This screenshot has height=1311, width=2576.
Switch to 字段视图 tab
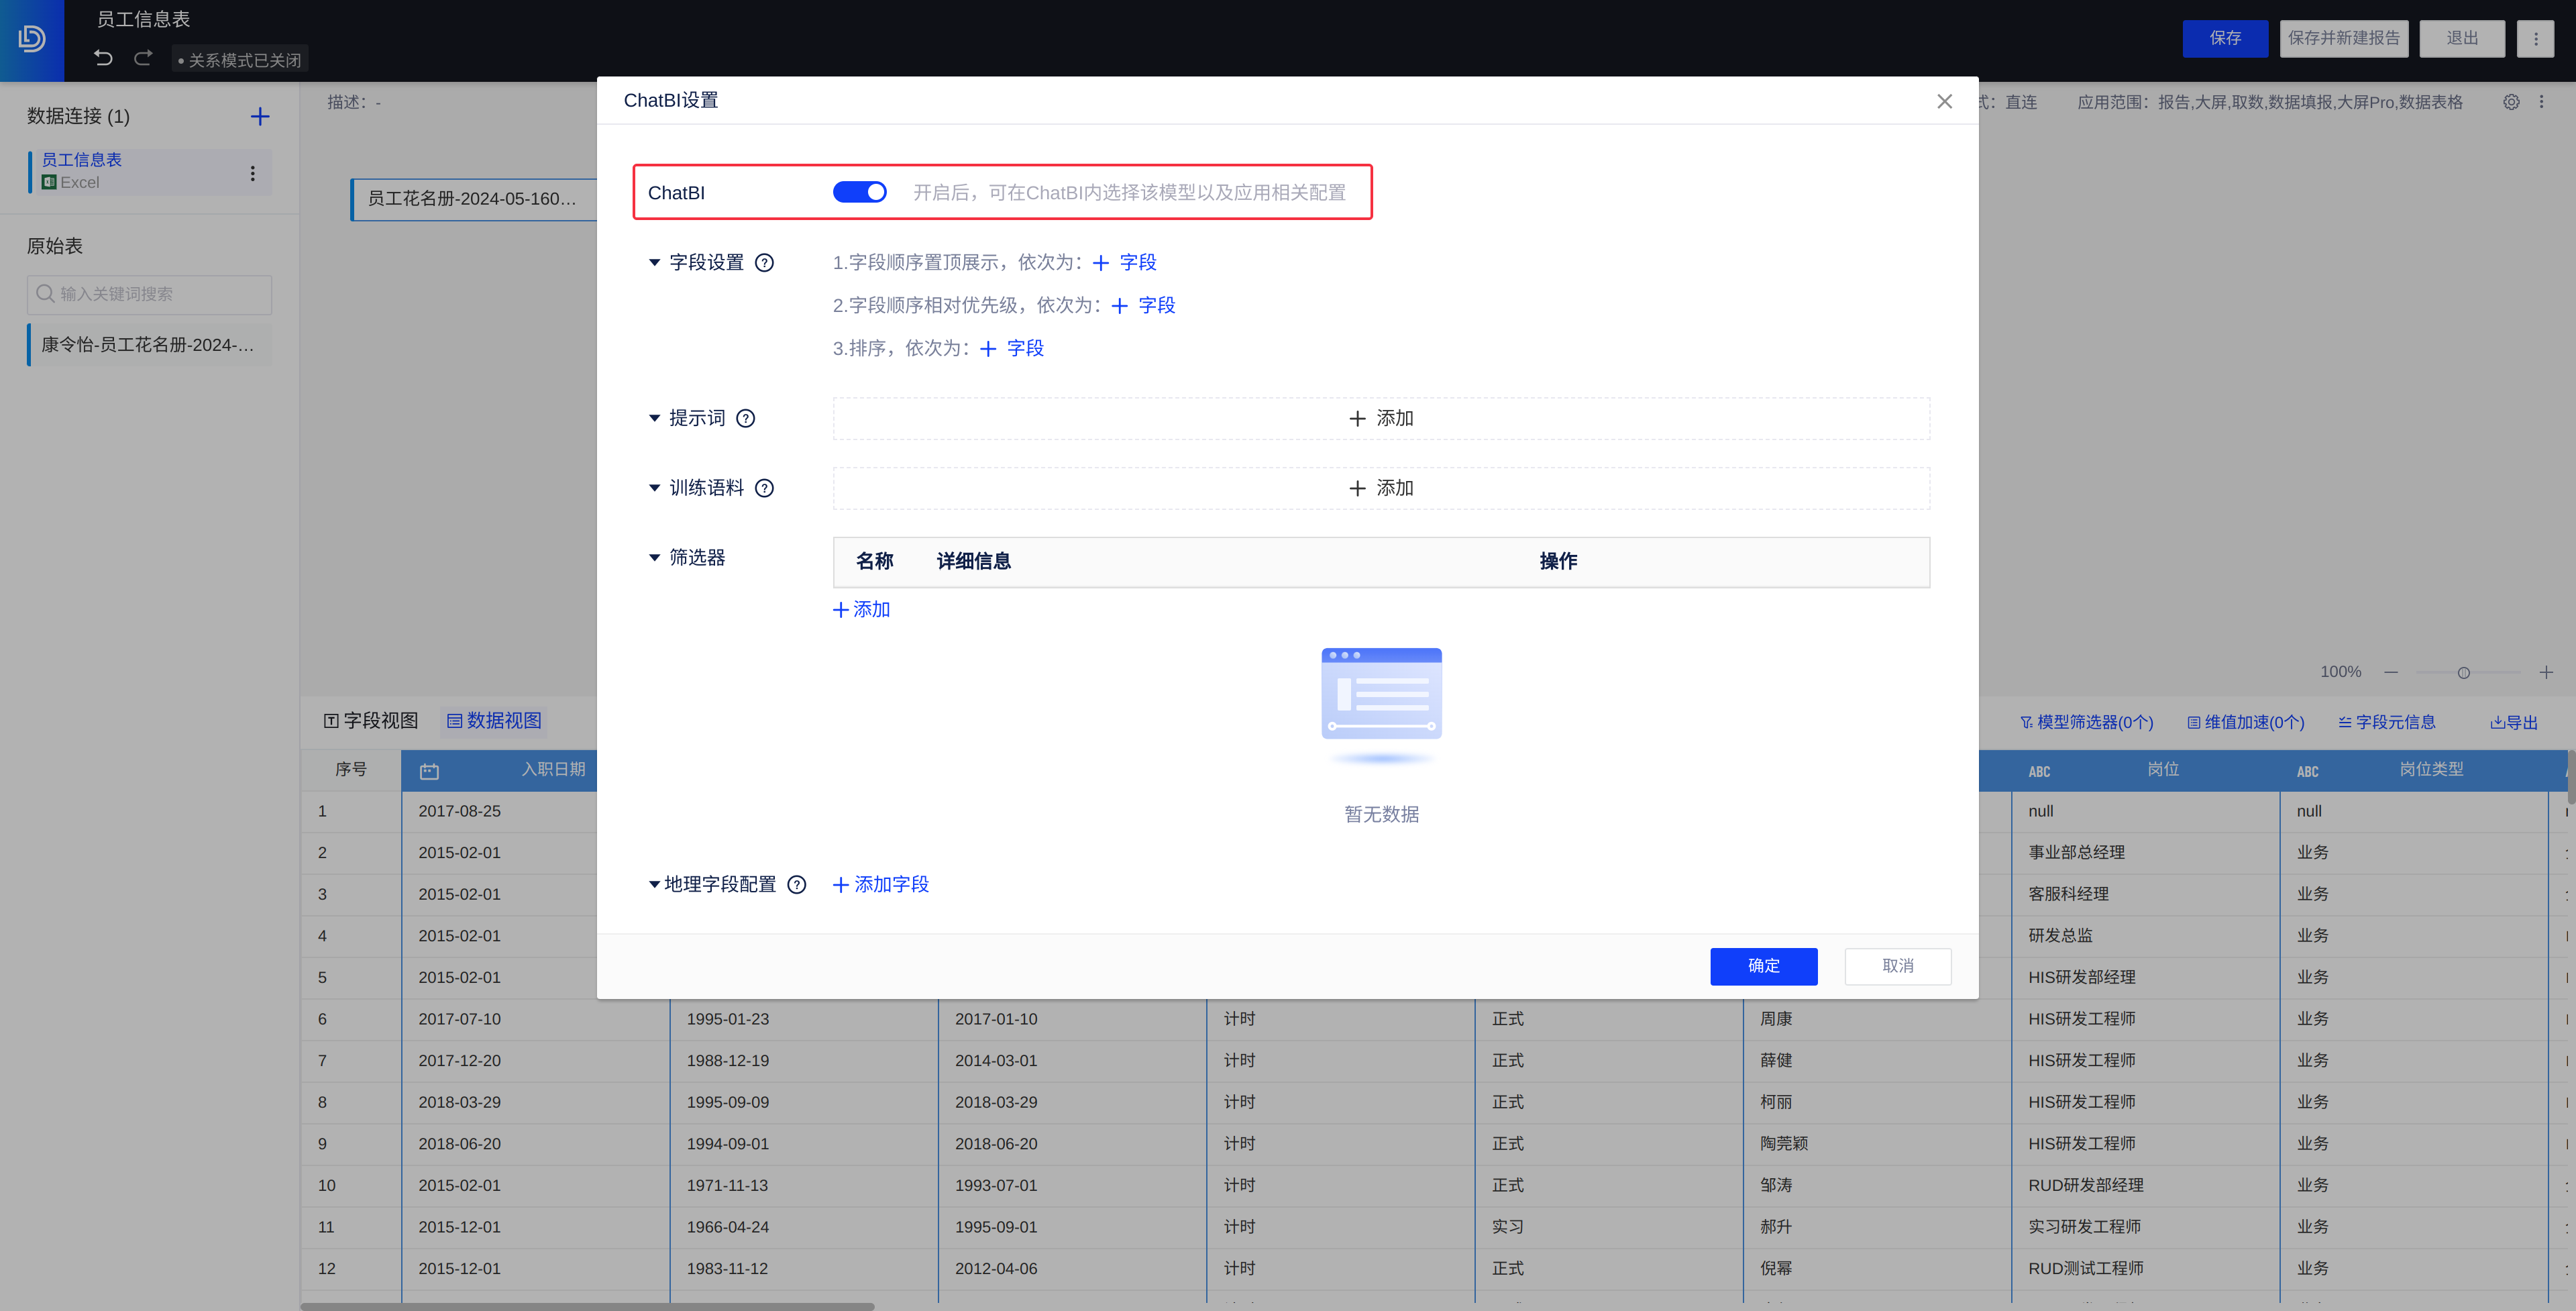371,721
